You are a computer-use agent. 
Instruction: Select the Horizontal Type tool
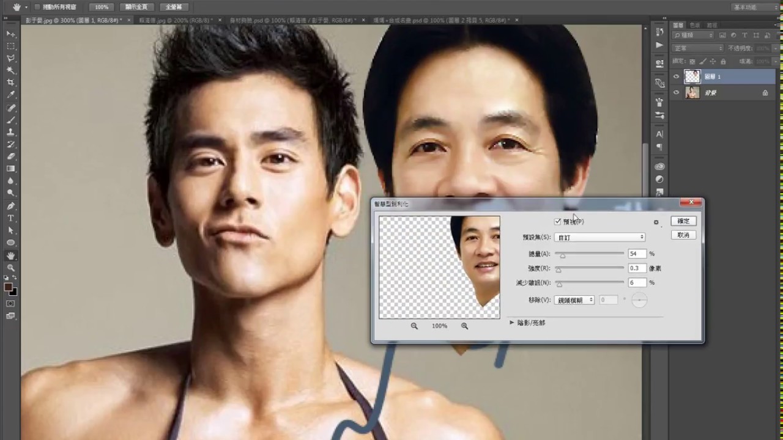click(11, 219)
